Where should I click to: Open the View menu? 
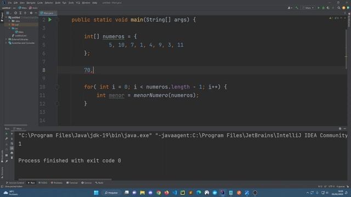[x=22, y=3]
